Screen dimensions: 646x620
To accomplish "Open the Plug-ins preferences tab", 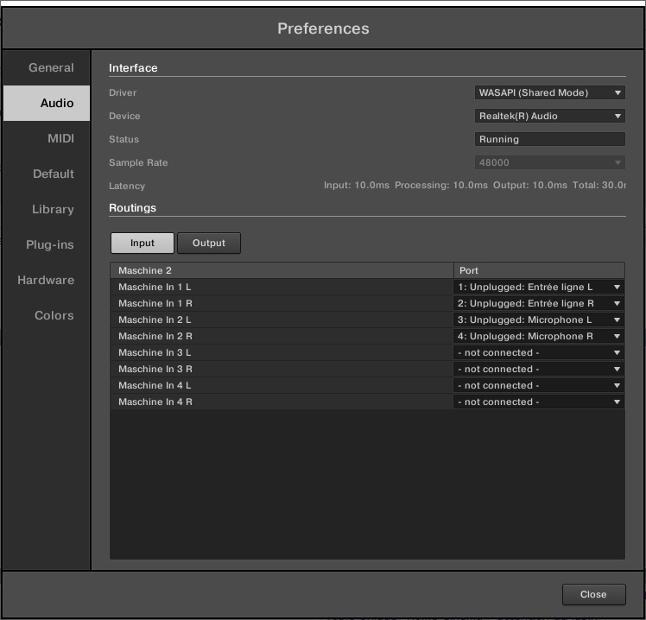I will point(47,244).
